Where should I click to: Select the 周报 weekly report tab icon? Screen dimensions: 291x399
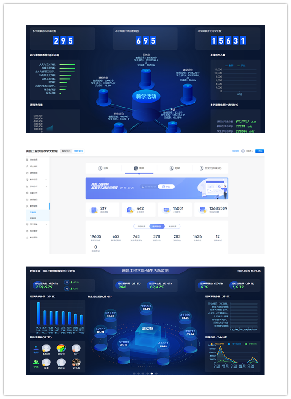(x=136, y=168)
